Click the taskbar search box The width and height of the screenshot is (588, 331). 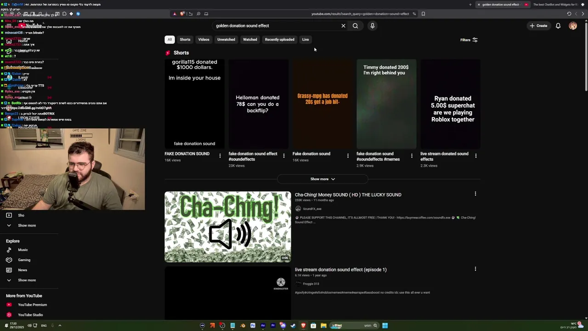point(354,325)
